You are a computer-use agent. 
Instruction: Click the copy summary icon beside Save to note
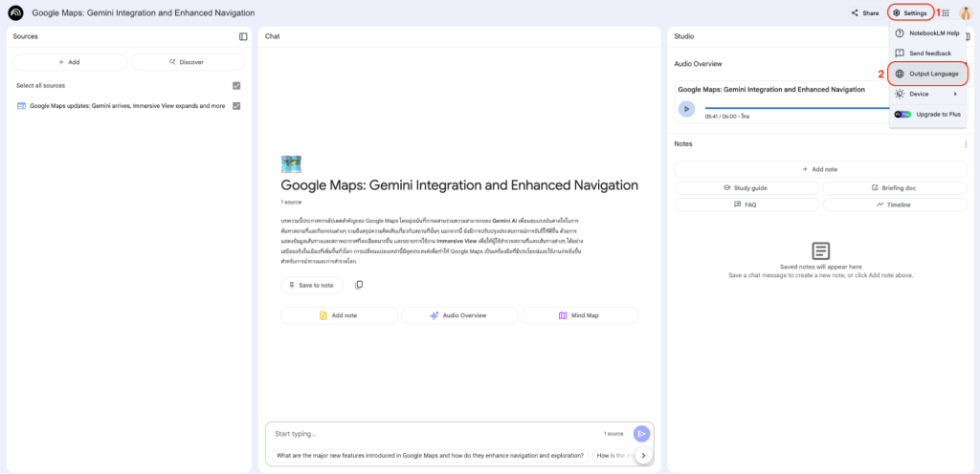point(359,285)
